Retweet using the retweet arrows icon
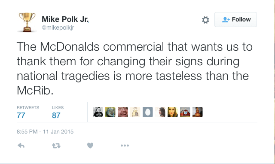 point(56,146)
